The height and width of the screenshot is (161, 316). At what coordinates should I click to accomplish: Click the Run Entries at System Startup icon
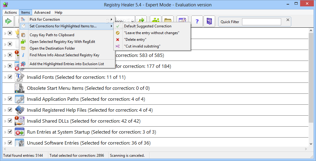click(x=20, y=132)
